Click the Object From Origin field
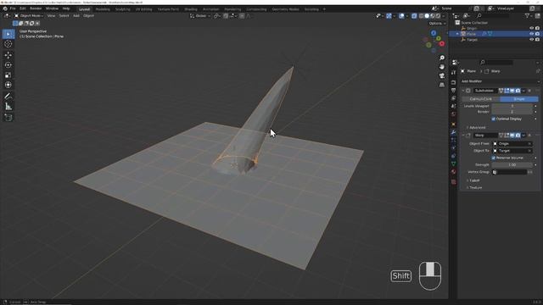543x305 pixels. [512, 144]
